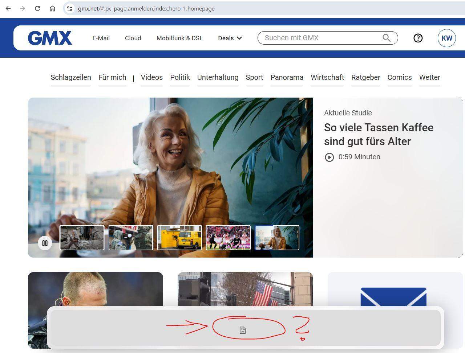Click inside the 'Suchen mit GMX' search field
This screenshot has height=353, width=465.
tap(320, 38)
